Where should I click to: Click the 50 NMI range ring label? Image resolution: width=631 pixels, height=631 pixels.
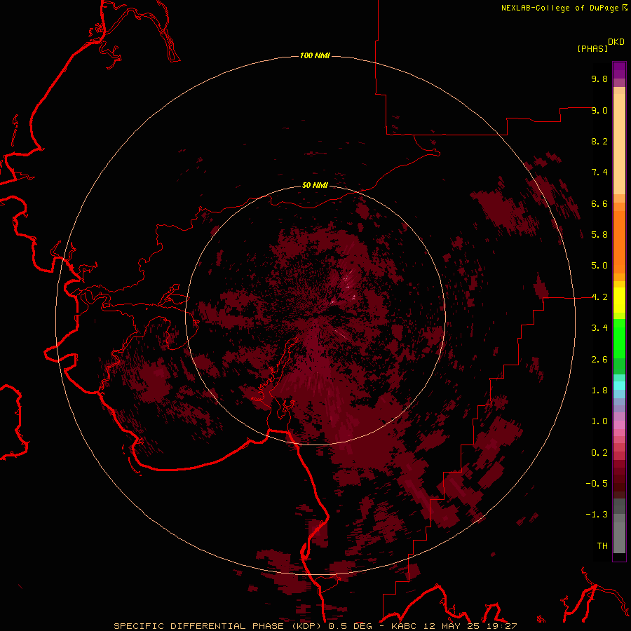click(x=315, y=186)
